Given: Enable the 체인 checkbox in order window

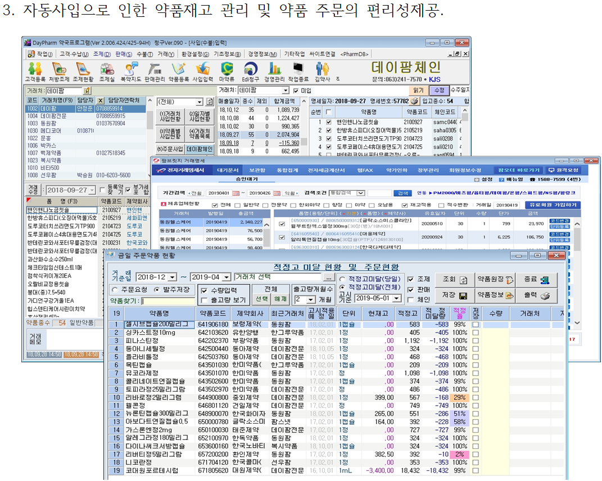Looking at the screenshot, I should pyautogui.click(x=410, y=300).
